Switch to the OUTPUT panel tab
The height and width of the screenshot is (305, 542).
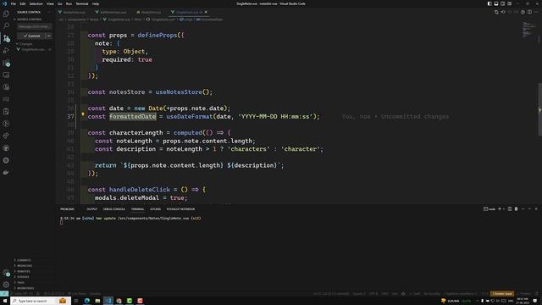tap(92, 209)
